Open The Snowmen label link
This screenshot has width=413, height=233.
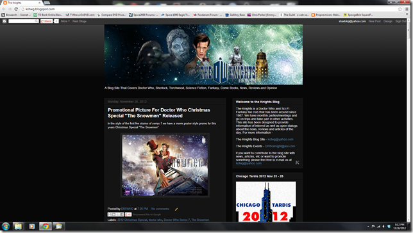[x=200, y=220]
